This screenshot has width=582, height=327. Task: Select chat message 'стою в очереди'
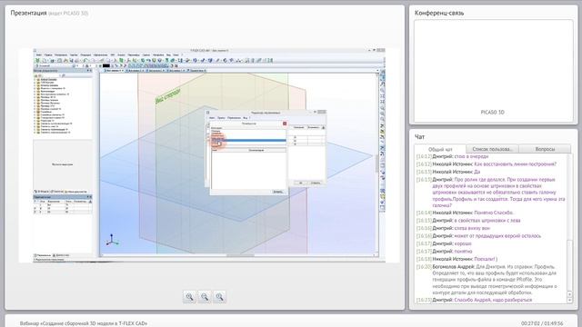(471, 156)
